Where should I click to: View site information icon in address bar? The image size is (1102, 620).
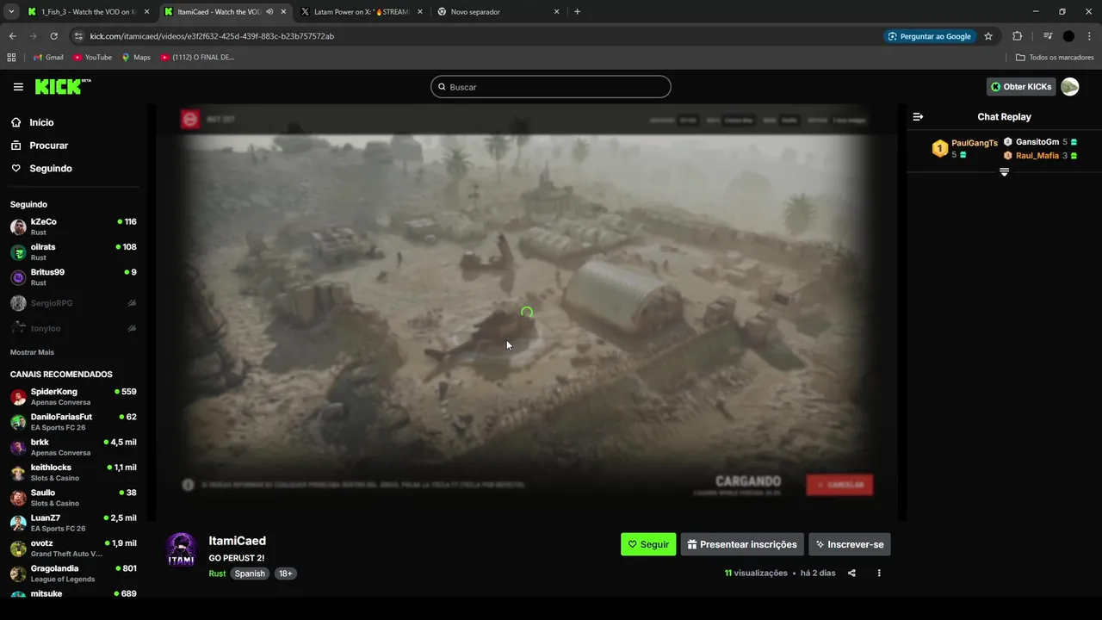tap(78, 36)
